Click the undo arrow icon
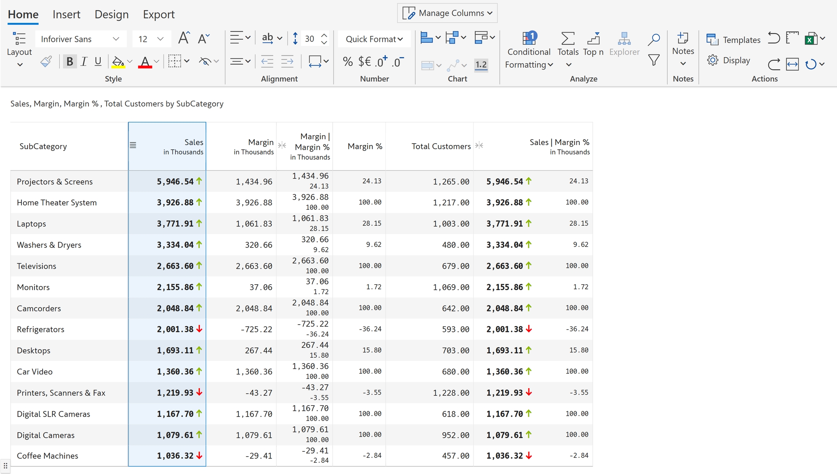Viewport: 837px width, 474px height. pos(773,38)
